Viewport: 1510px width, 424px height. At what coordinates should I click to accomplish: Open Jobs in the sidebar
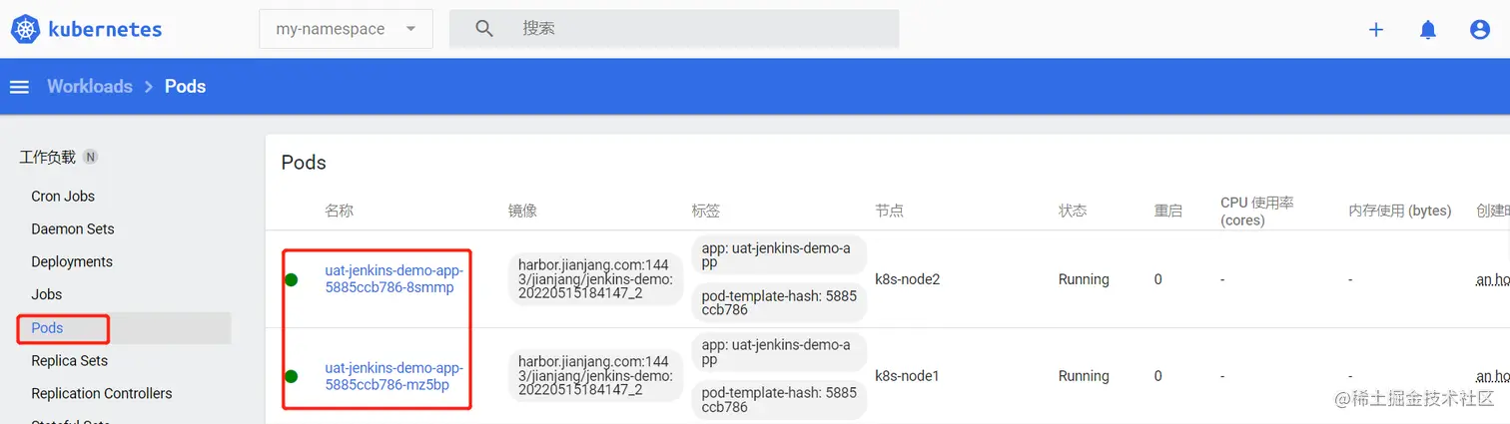pyautogui.click(x=47, y=295)
